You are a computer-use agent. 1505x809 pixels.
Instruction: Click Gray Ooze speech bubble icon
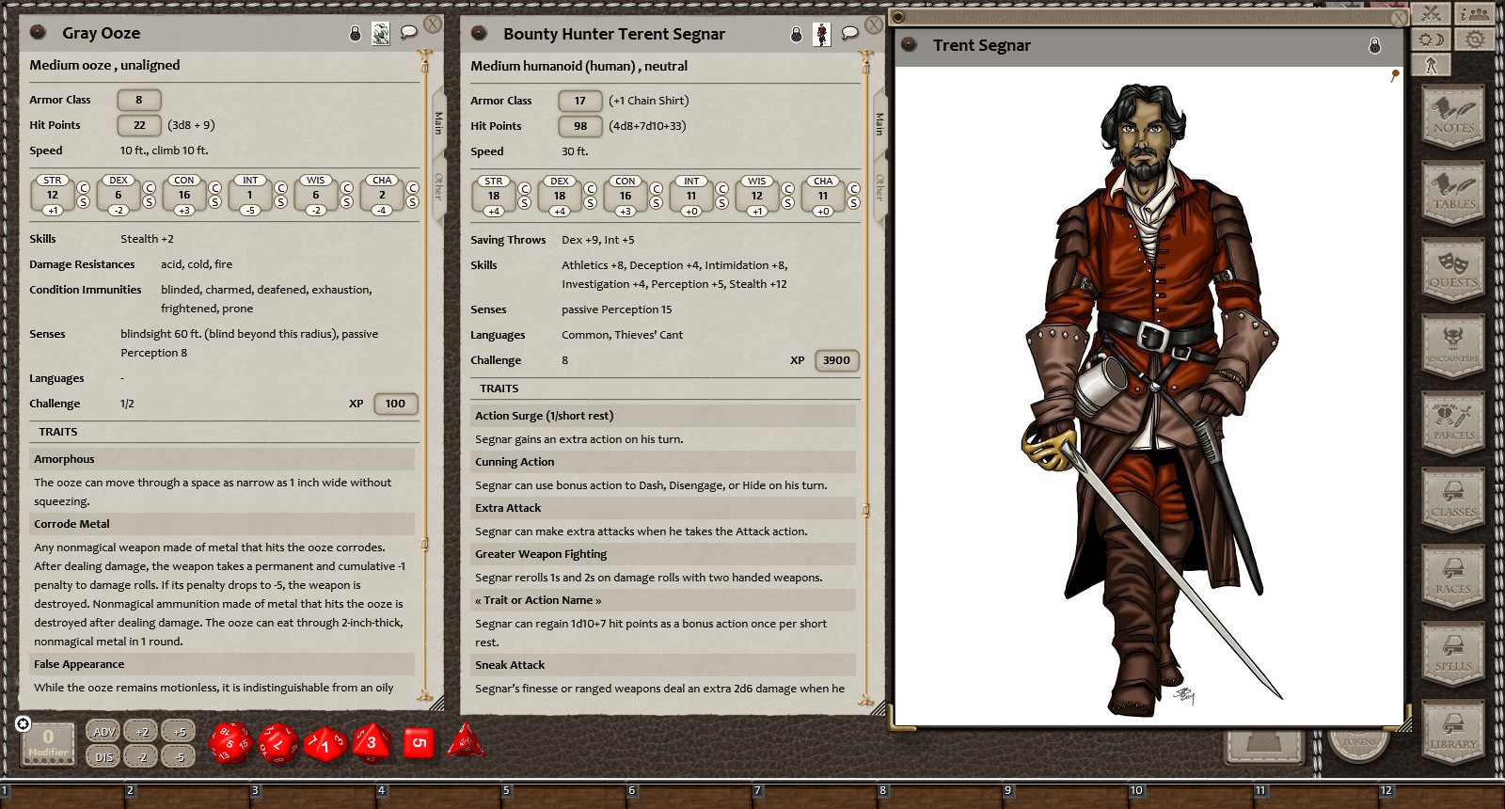click(408, 33)
